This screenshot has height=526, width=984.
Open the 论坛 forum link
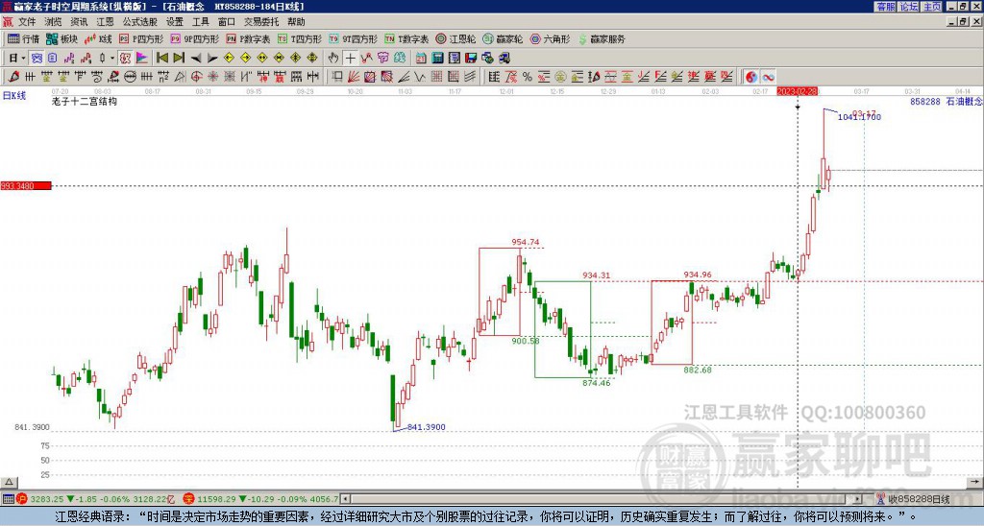[908, 7]
